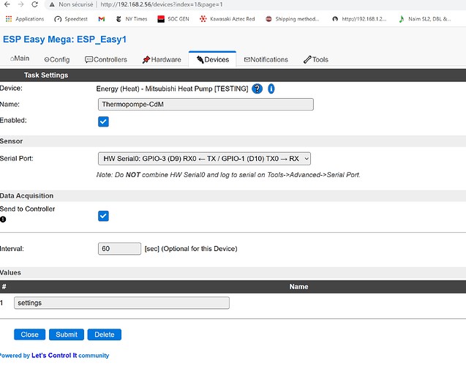The image size is (466, 366).
Task: Click the browser address bar URL
Action: click(x=162, y=4)
